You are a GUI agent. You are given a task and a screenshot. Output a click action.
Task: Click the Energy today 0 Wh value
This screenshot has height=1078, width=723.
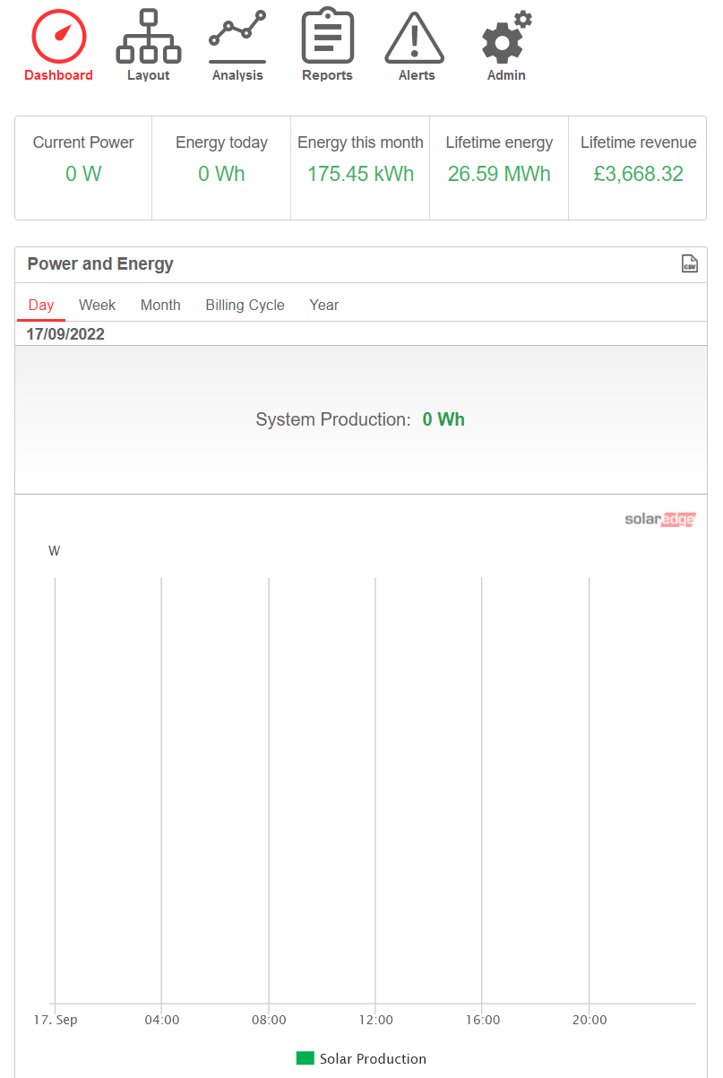point(221,174)
